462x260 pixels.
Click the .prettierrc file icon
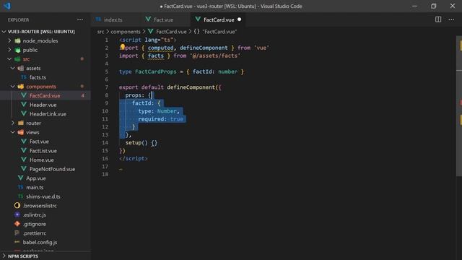click(x=17, y=233)
